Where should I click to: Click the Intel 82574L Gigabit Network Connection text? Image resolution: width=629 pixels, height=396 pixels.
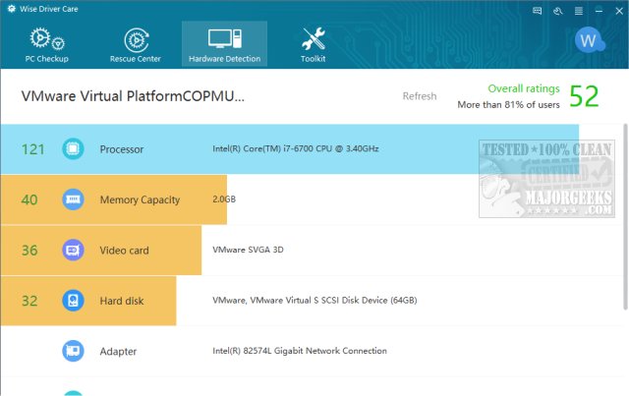300,351
